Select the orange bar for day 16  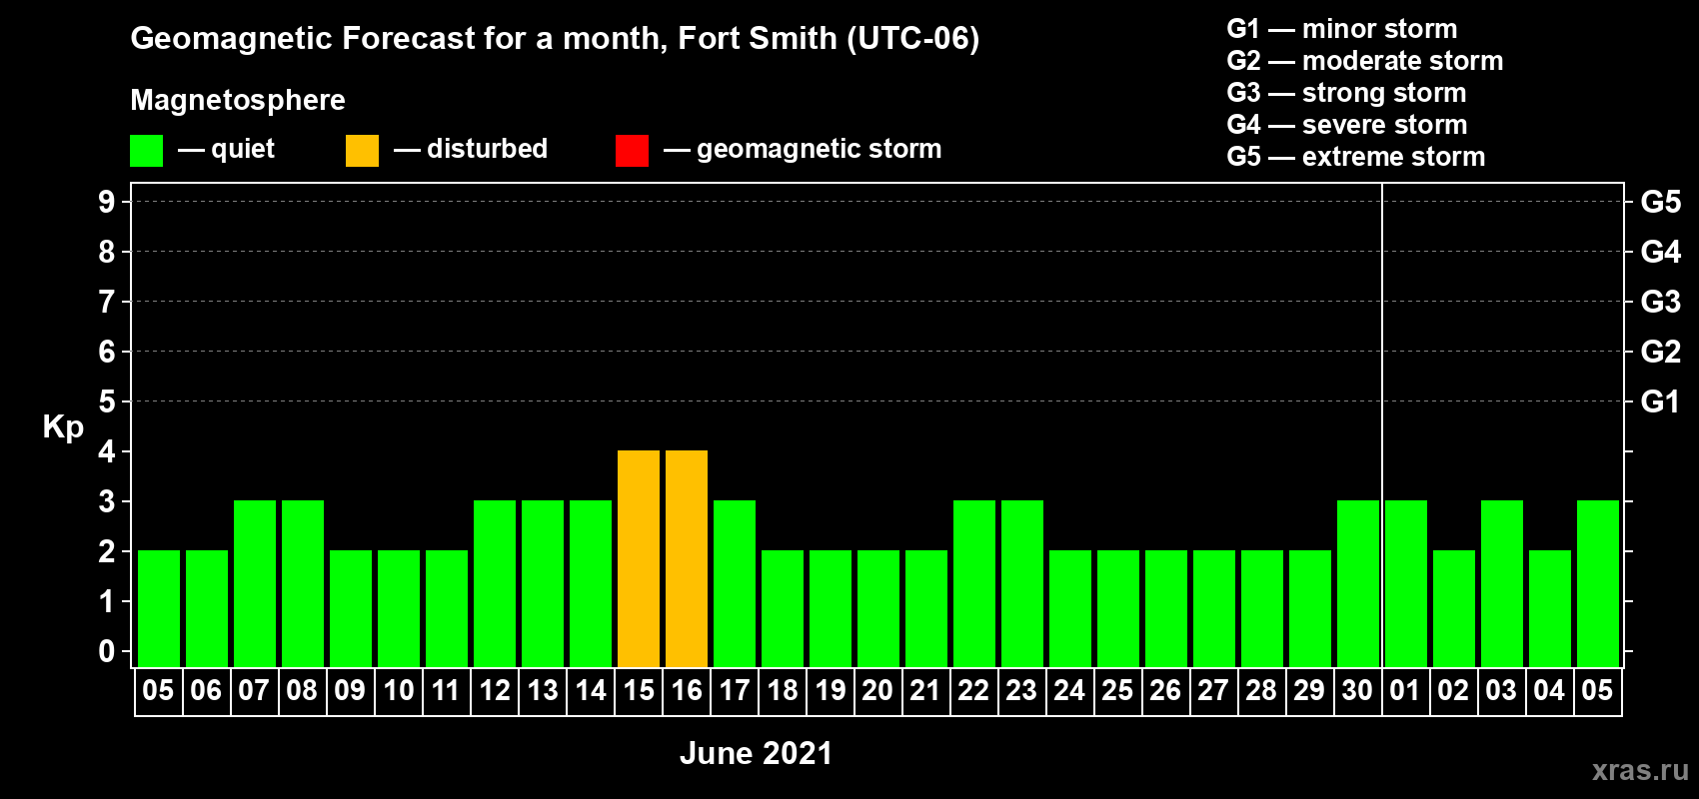[x=687, y=558]
